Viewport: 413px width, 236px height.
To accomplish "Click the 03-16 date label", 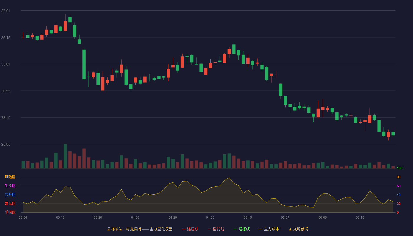I will pyautogui.click(x=60, y=217).
